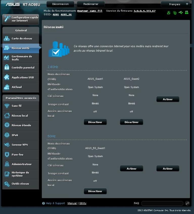Click the Applications USB puzzle icon
The height and width of the screenshot is (214, 194).
(x=7, y=77)
